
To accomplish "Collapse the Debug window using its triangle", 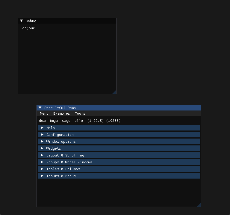I will point(22,21).
